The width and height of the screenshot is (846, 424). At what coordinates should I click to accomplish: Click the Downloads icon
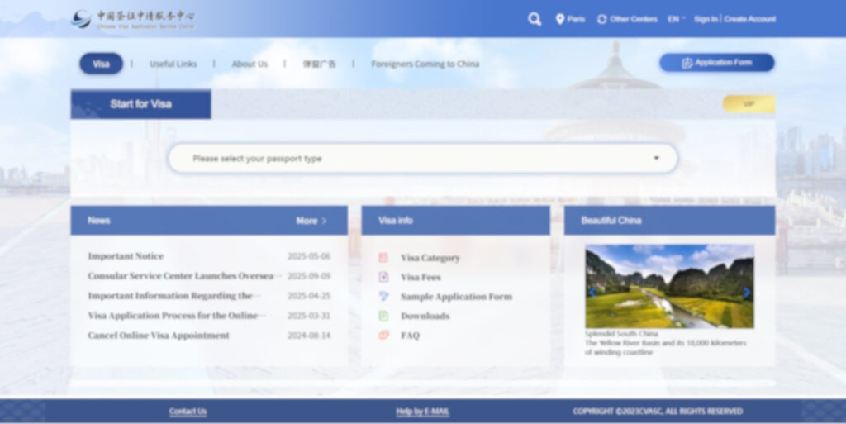[x=383, y=316]
